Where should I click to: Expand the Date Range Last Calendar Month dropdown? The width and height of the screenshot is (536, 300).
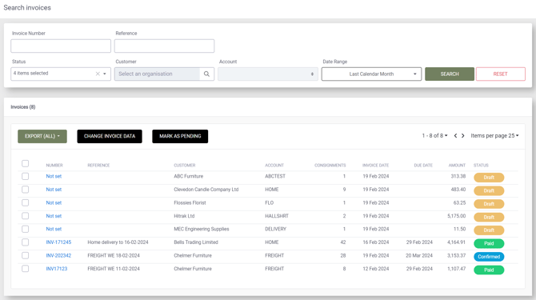click(371, 74)
